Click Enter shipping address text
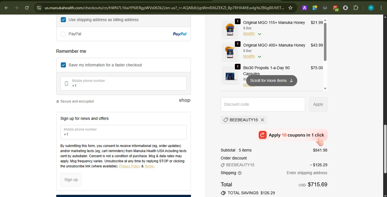The image size is (387, 197). [307, 173]
